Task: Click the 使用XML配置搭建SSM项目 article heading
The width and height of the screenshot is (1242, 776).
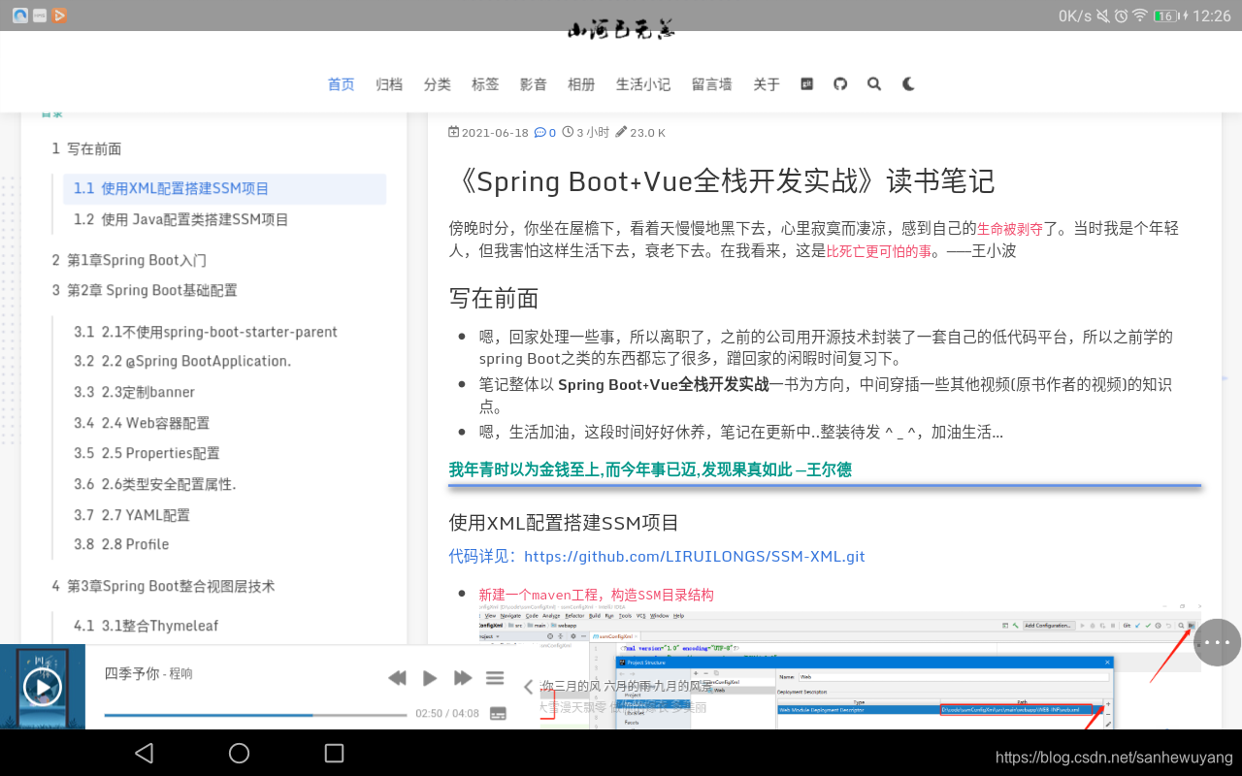Action: pos(564,523)
